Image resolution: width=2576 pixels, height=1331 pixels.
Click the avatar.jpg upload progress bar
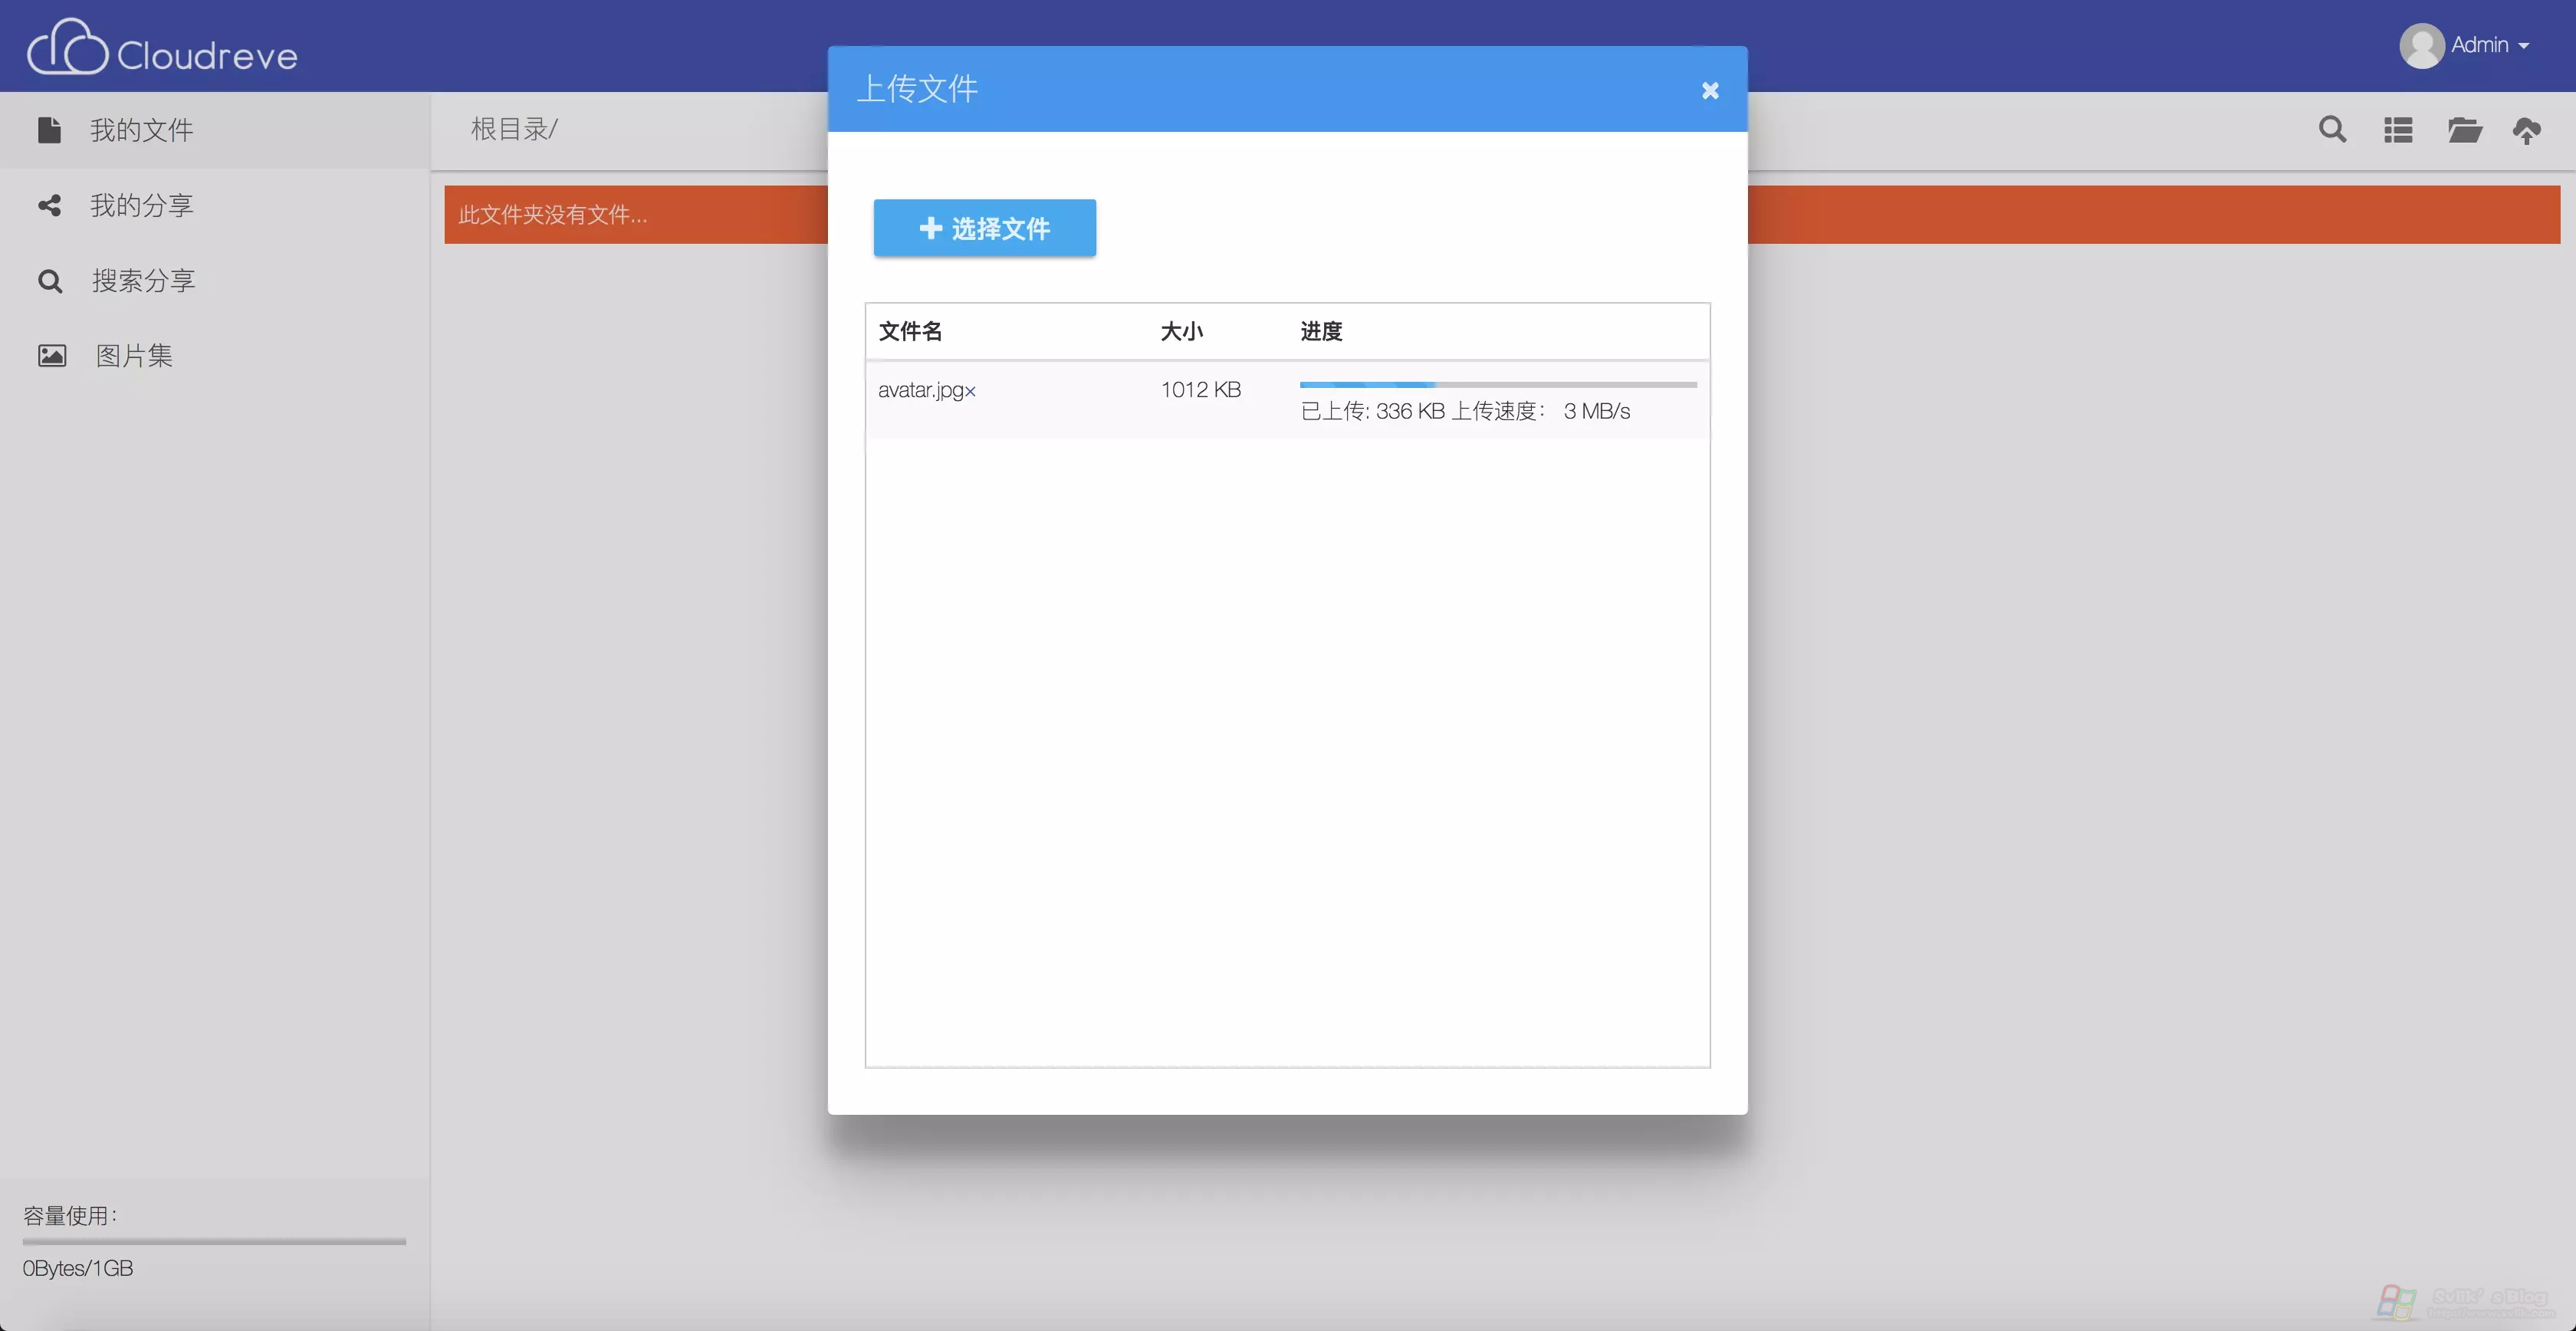point(1497,384)
